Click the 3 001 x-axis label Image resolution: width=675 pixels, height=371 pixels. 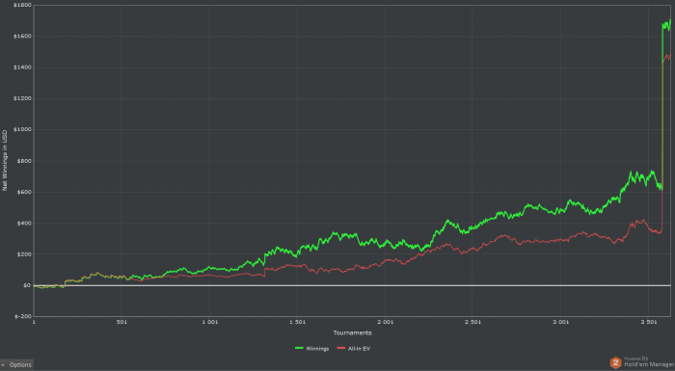561,322
